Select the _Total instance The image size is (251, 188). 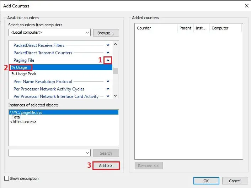[15, 117]
